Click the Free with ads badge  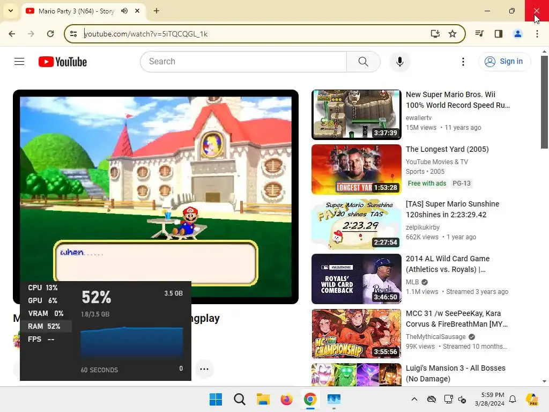(x=427, y=183)
